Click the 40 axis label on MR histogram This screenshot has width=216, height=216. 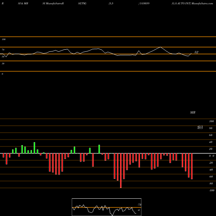(x=211, y=142)
